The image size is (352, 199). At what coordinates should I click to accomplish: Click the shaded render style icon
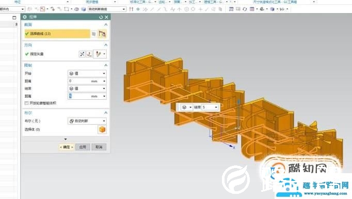(262, 9)
